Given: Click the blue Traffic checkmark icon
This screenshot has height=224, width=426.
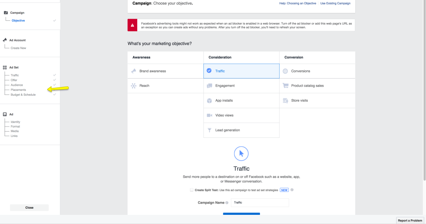Looking at the screenshot, I should click(x=209, y=71).
